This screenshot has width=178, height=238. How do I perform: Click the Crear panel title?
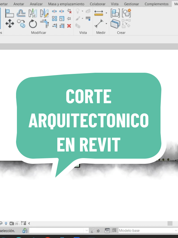(121, 33)
